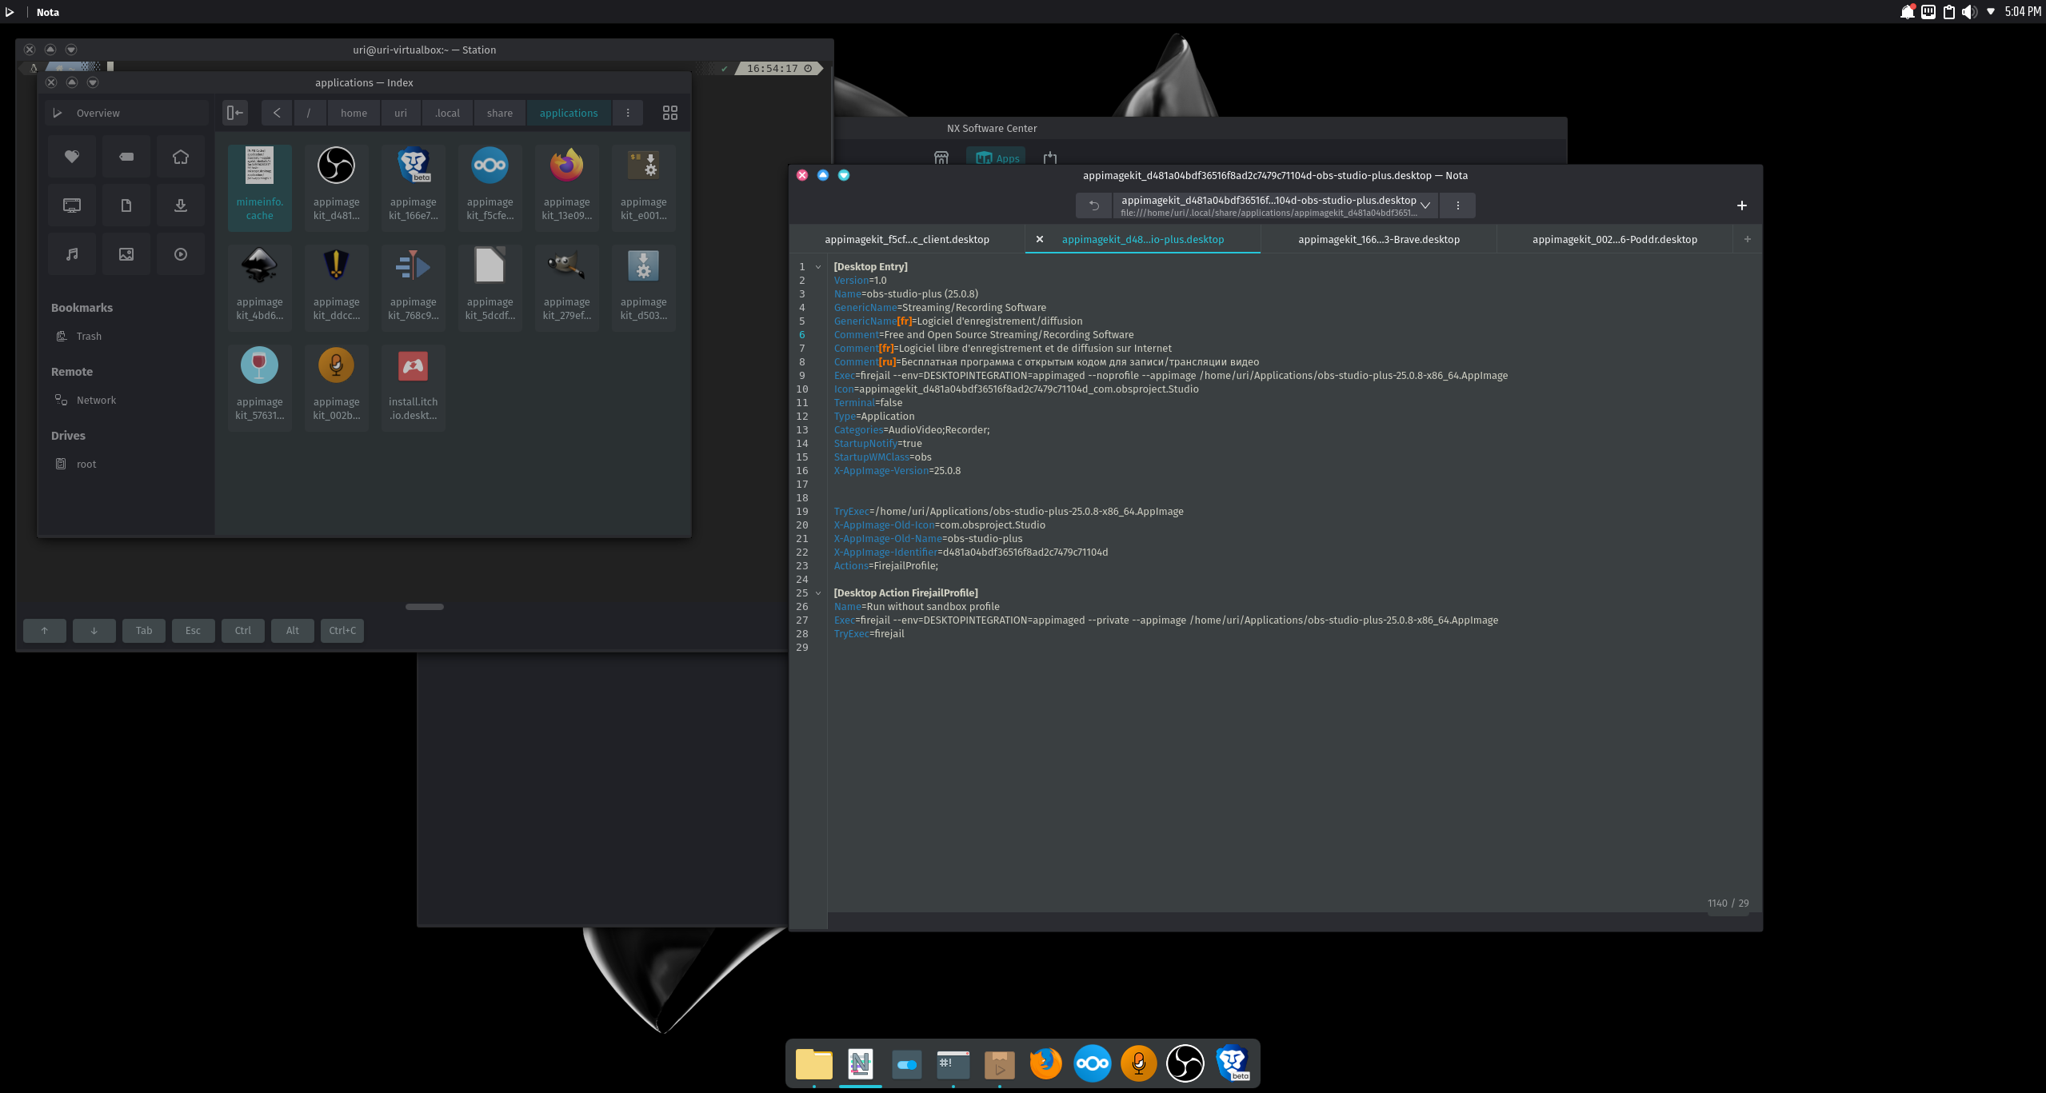Open the Trash bookmark
The height and width of the screenshot is (1093, 2046).
(88, 336)
